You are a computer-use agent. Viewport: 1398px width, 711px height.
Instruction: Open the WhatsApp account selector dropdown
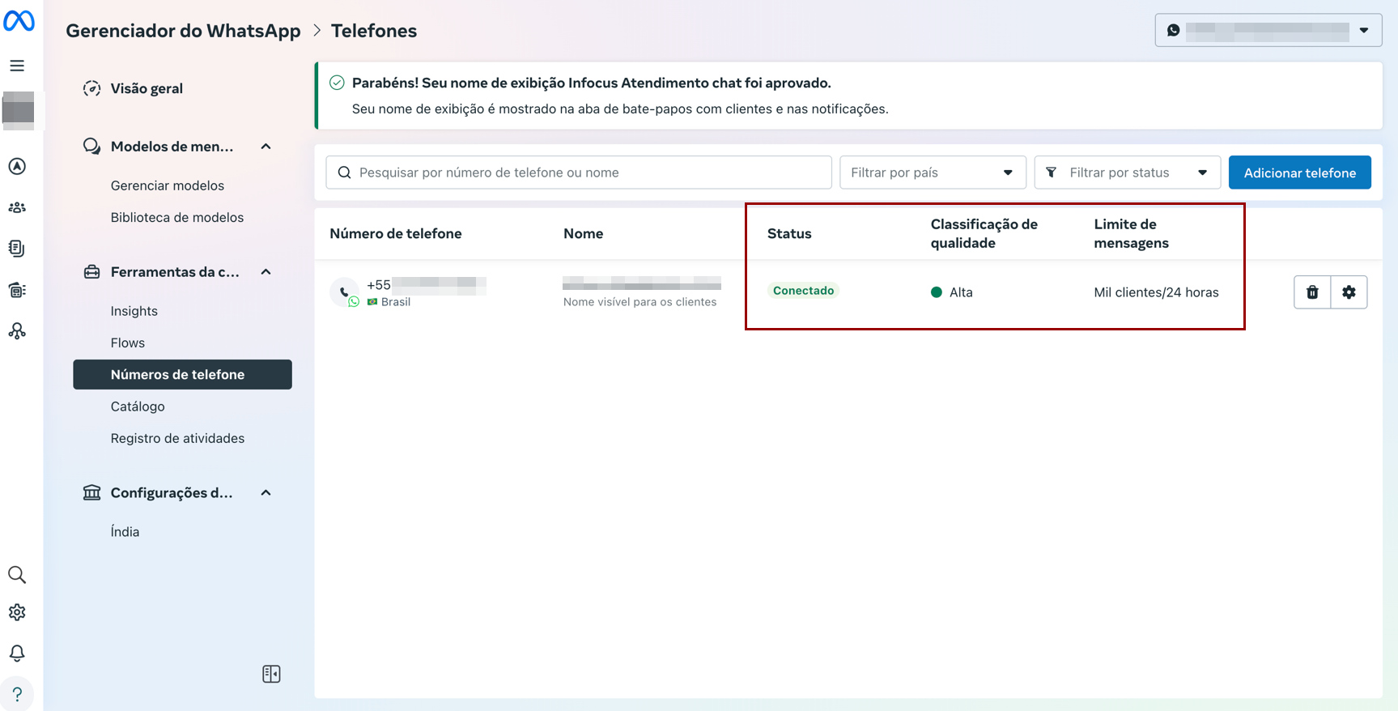click(1268, 31)
